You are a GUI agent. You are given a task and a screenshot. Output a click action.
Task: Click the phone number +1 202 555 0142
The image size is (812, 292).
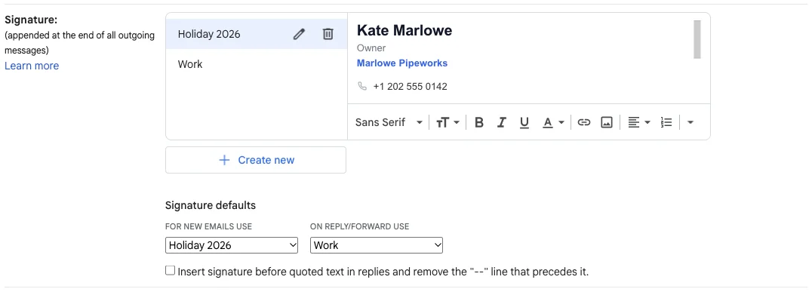(x=410, y=87)
